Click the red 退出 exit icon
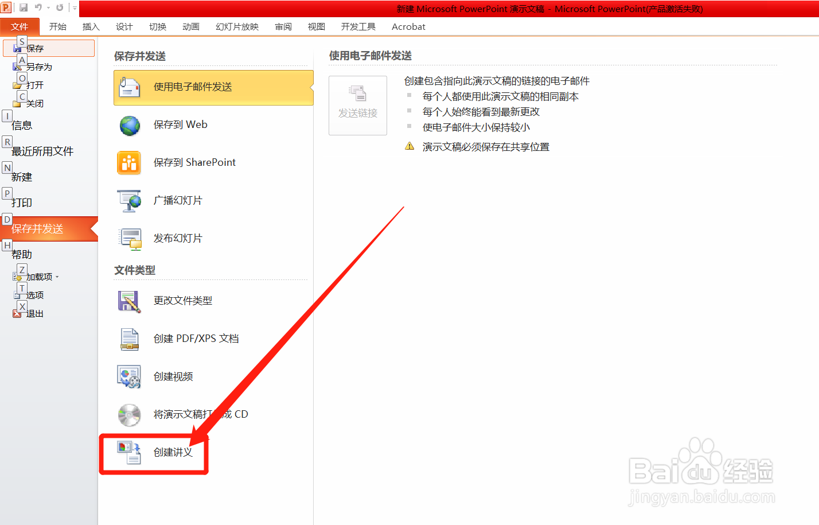The image size is (819, 525). coord(17,314)
